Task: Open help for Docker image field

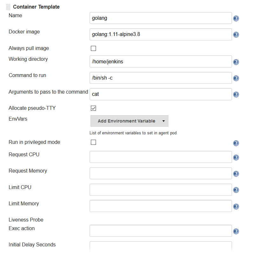Action: 236,35
